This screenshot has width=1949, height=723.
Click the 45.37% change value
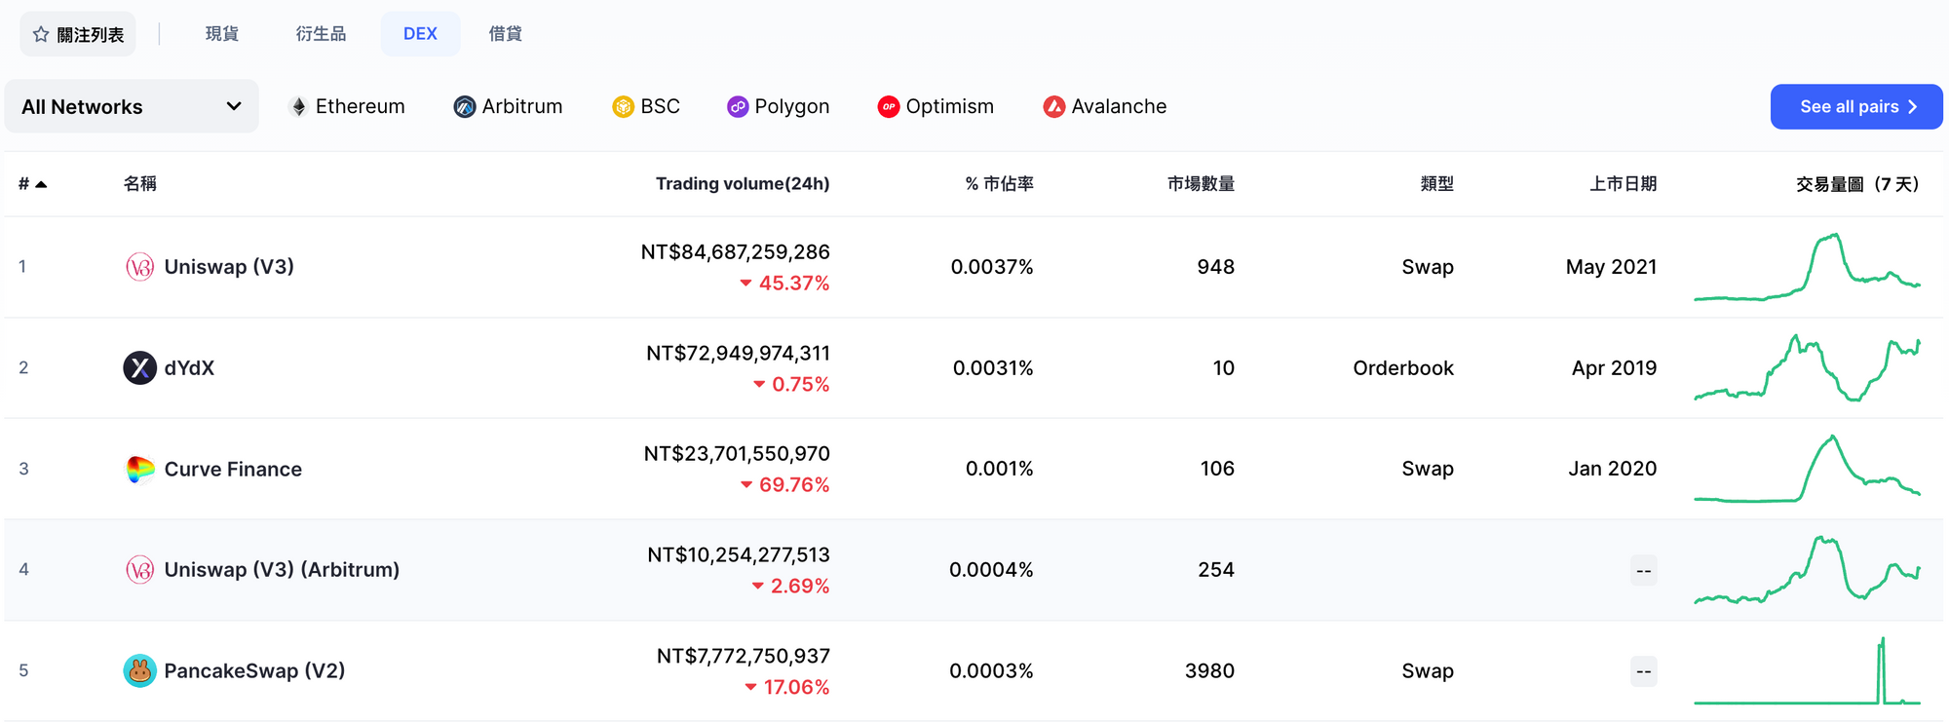[794, 284]
